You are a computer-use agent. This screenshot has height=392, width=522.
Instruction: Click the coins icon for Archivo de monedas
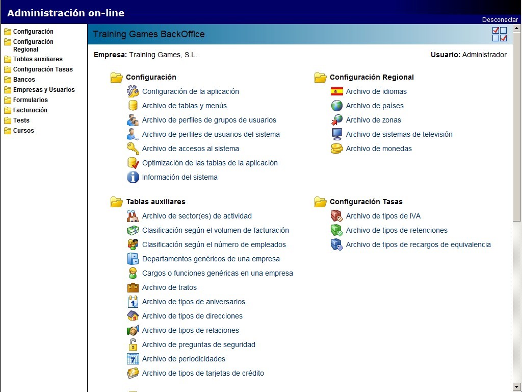[x=336, y=149]
